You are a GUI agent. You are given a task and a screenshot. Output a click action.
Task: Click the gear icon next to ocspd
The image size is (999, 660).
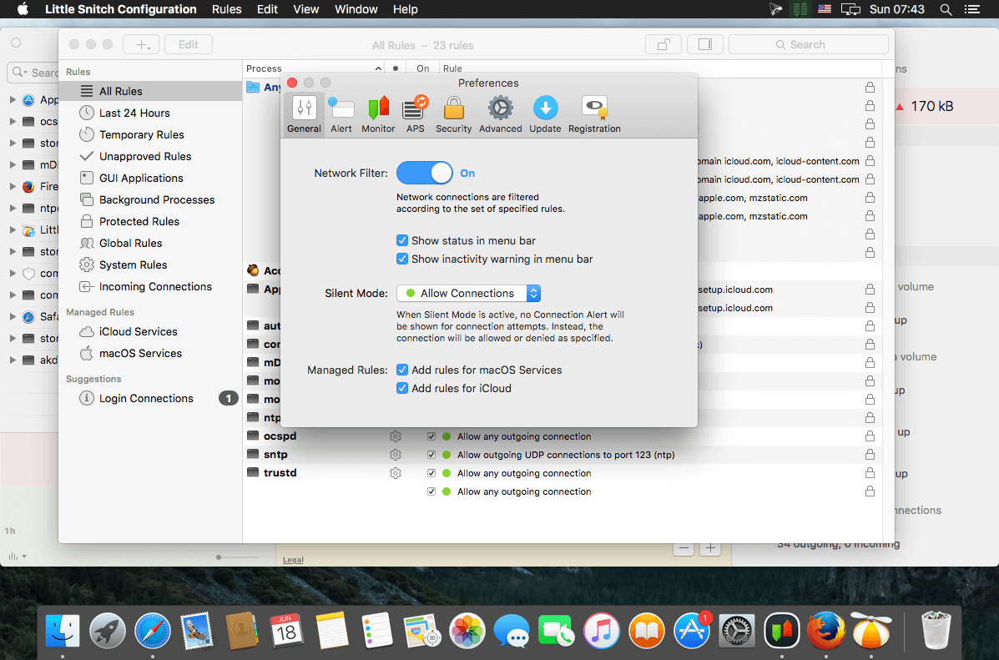pyautogui.click(x=396, y=436)
